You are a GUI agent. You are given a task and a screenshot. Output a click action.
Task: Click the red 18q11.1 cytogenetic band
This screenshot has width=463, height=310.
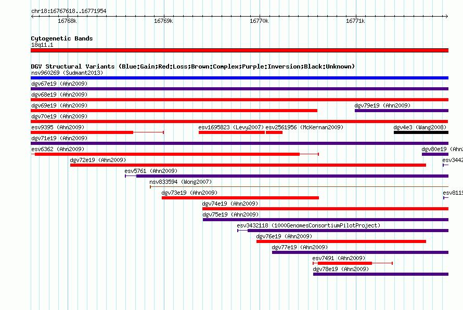point(239,50)
